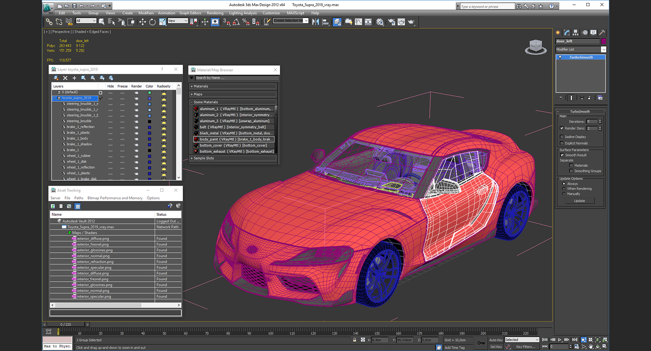
Task: Click Refresh icon in Asset Tracking
Action: click(x=53, y=206)
